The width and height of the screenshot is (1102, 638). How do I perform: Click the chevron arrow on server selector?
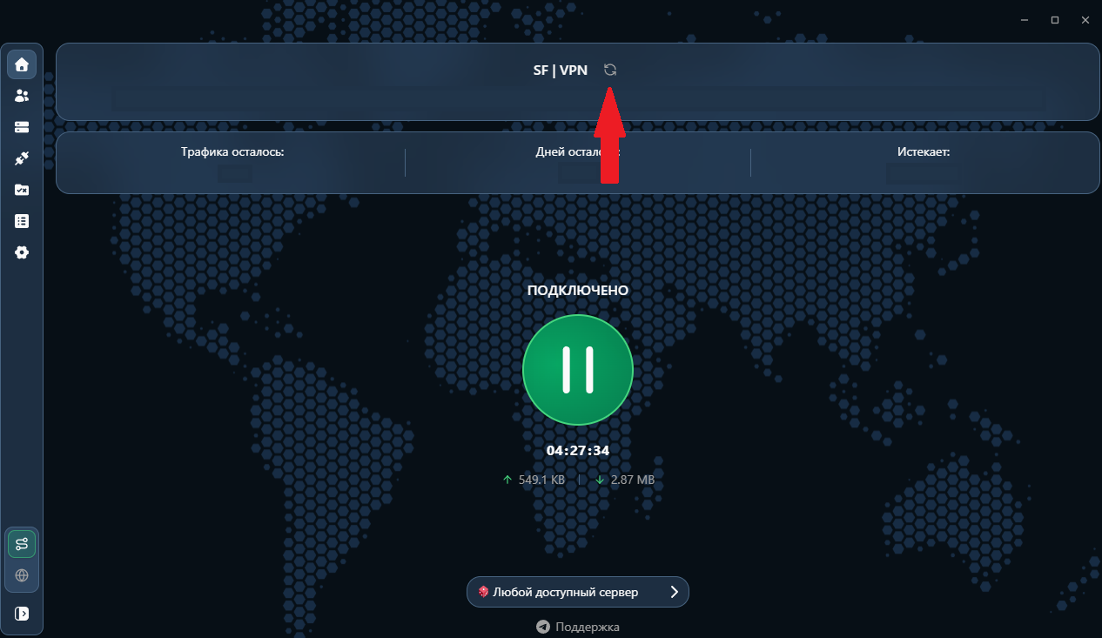[x=674, y=592]
